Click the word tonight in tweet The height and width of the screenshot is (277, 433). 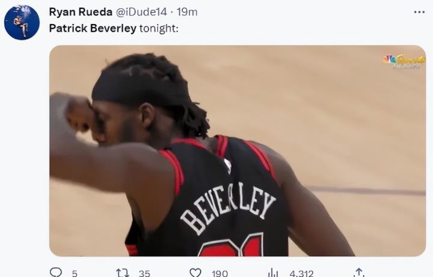click(x=159, y=28)
